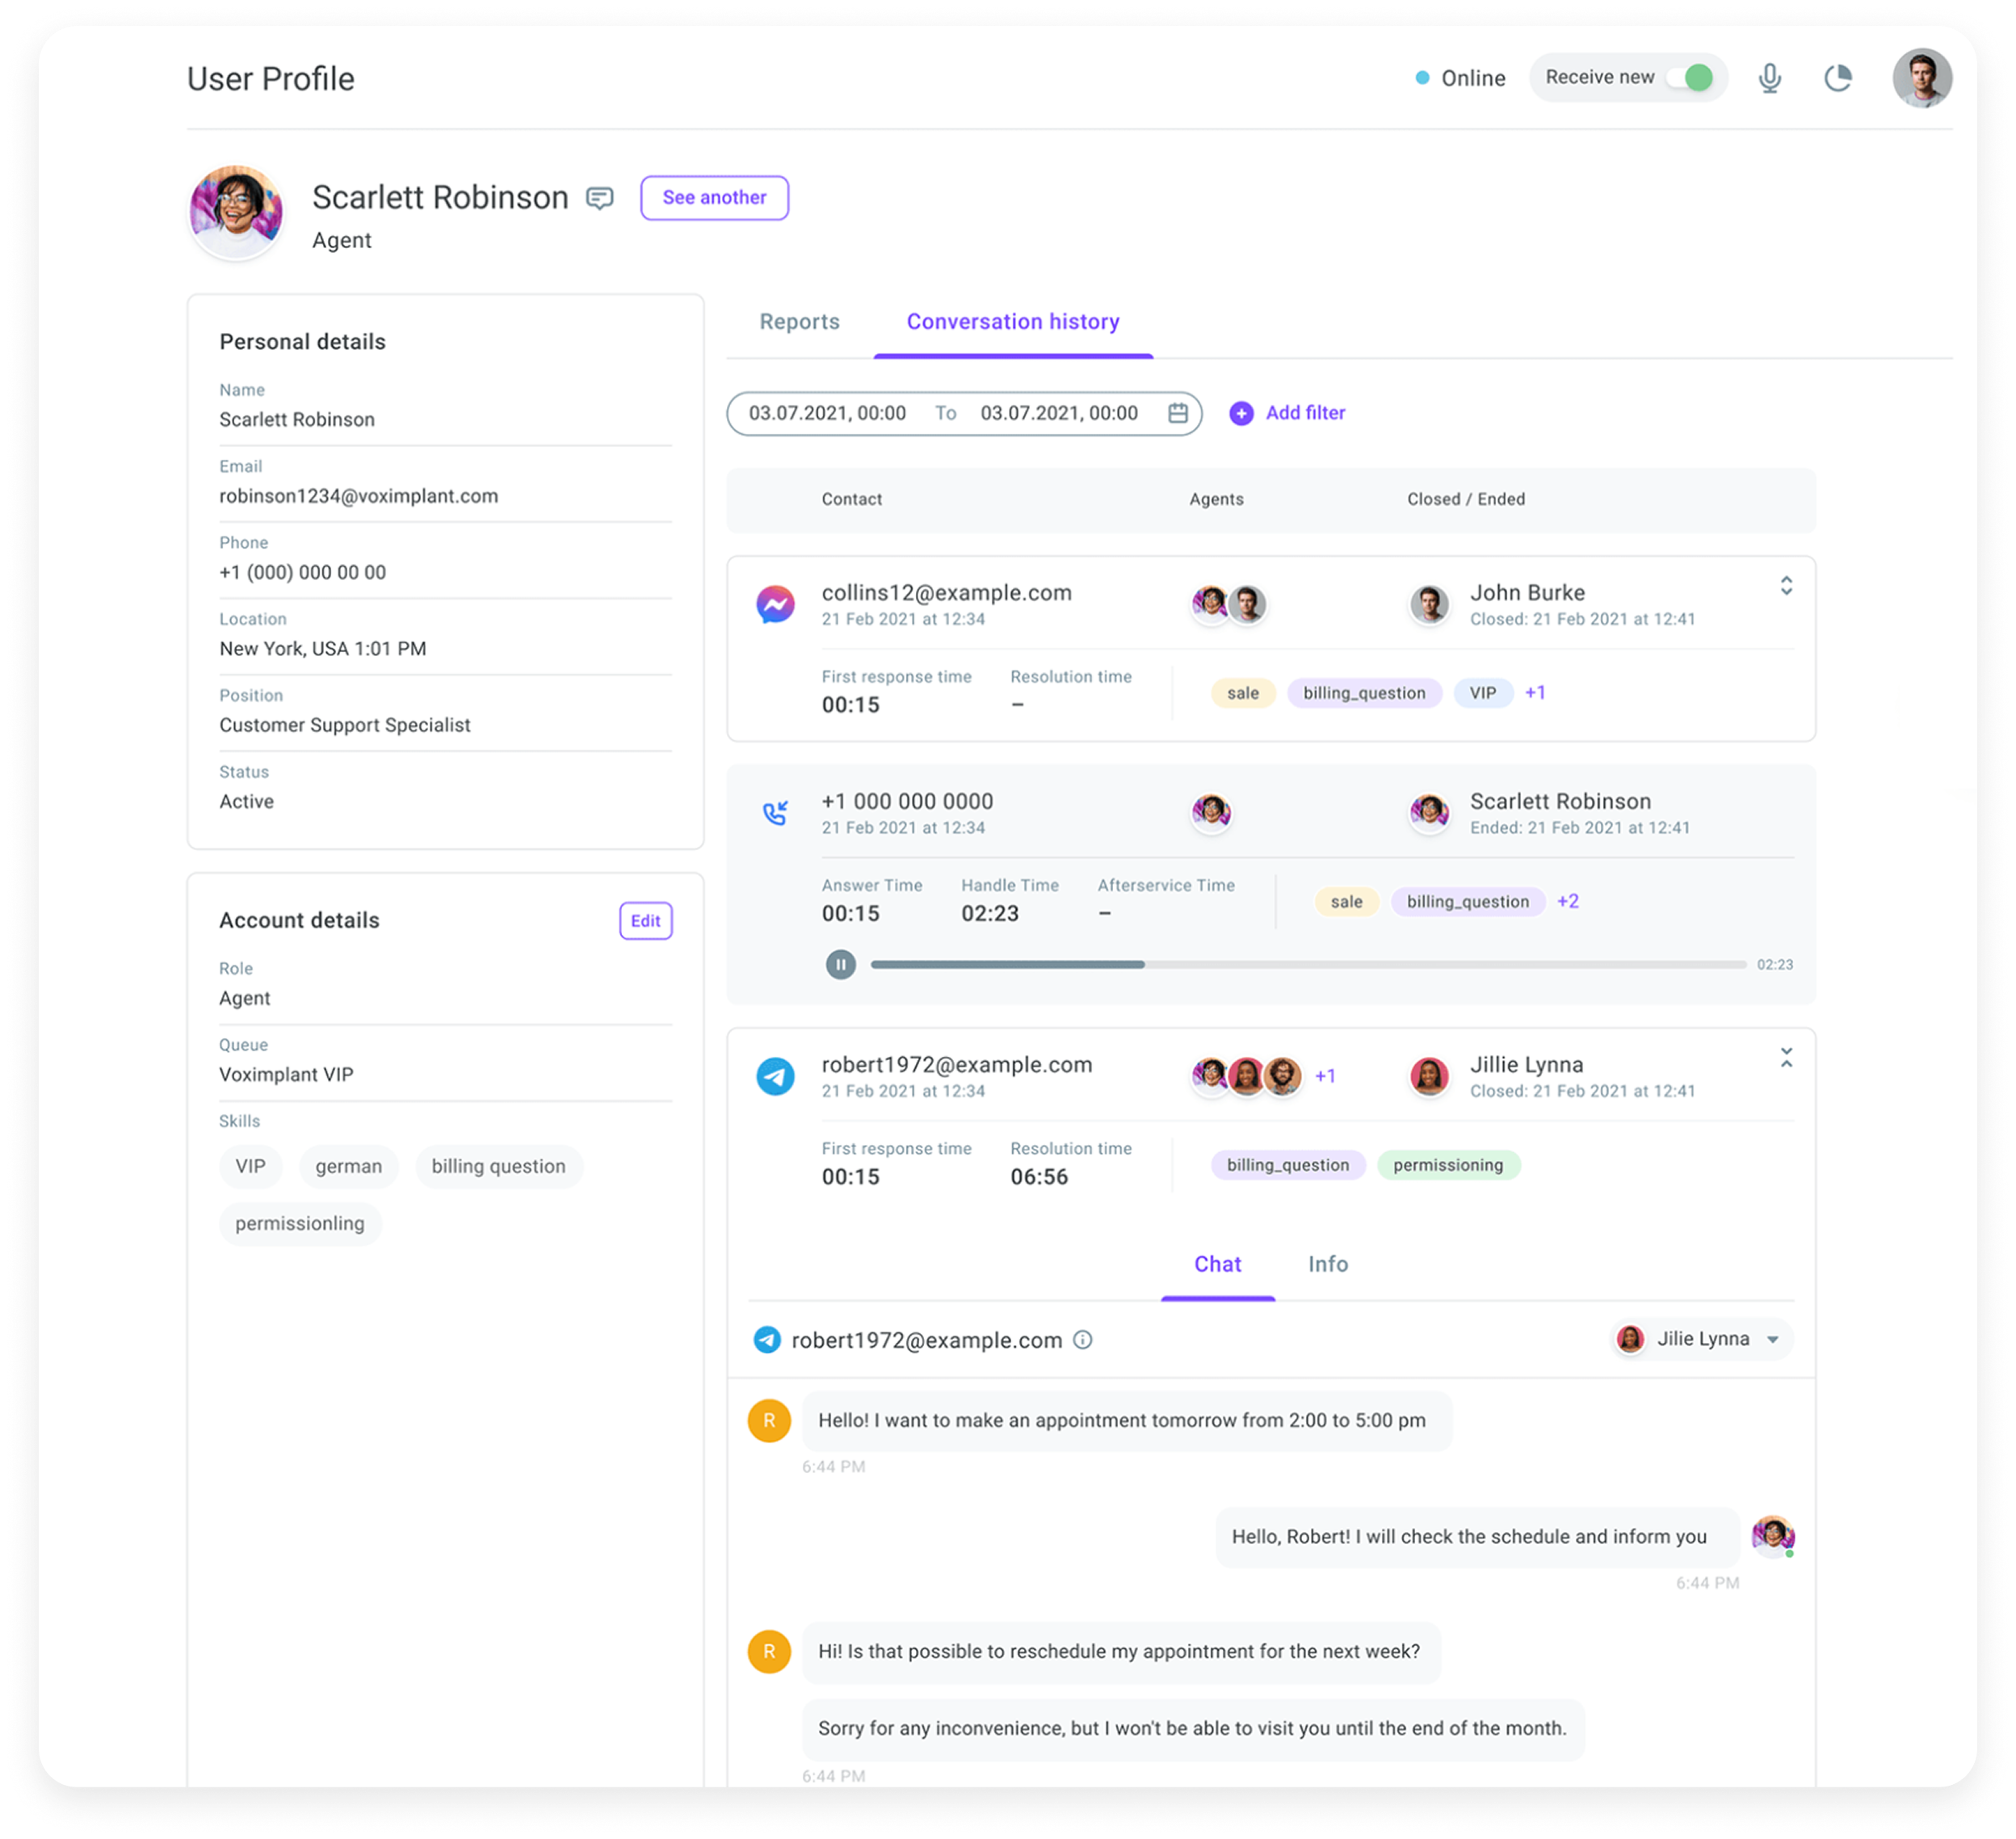Open the current user avatar in header
2016x1839 pixels.
coord(1921,78)
